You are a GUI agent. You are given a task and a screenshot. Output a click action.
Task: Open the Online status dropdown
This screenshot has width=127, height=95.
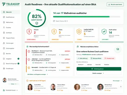point(13,84)
